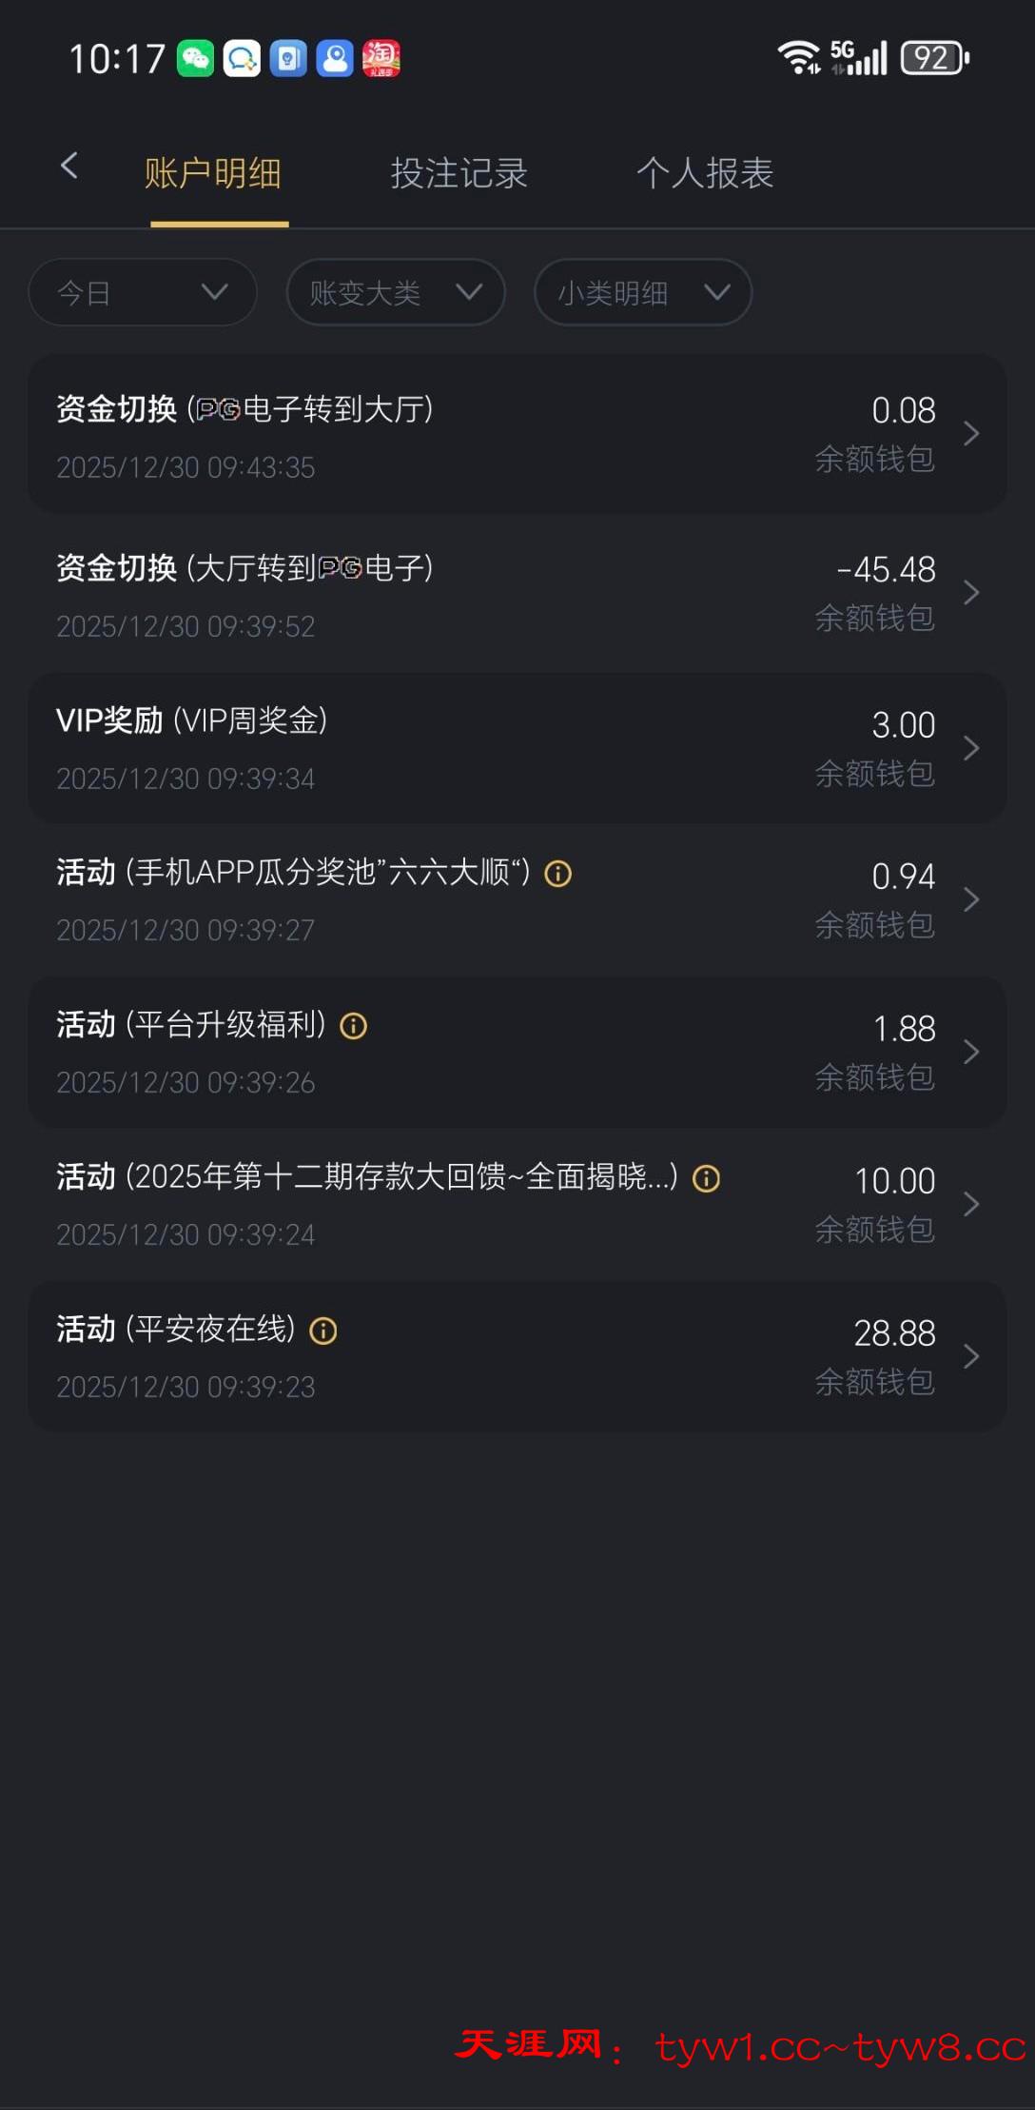The image size is (1035, 2110).
Task: Open the 今日 date filter dropdown
Action: [143, 292]
